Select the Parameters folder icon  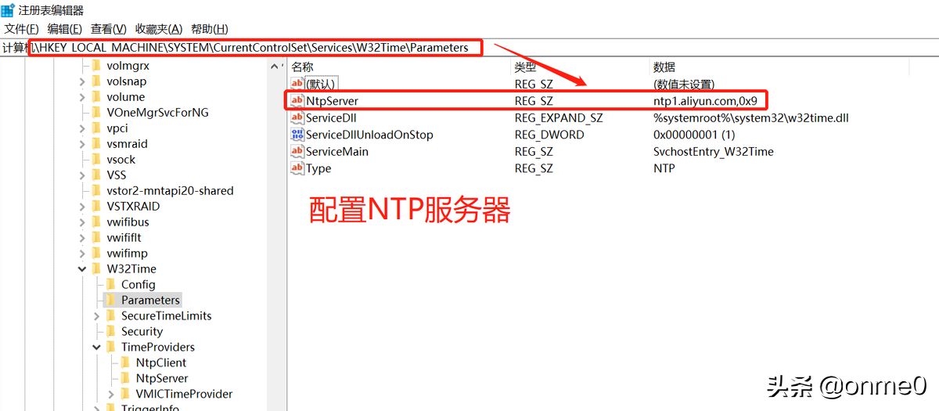pos(111,301)
